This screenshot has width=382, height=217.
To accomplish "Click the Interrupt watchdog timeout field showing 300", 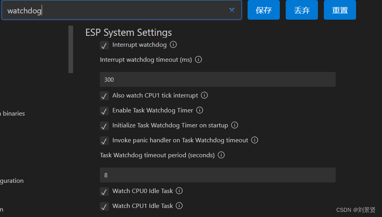I will tap(217, 79).
